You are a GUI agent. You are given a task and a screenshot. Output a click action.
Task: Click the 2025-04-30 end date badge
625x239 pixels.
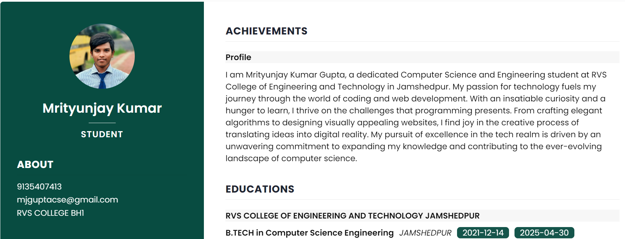click(x=544, y=233)
